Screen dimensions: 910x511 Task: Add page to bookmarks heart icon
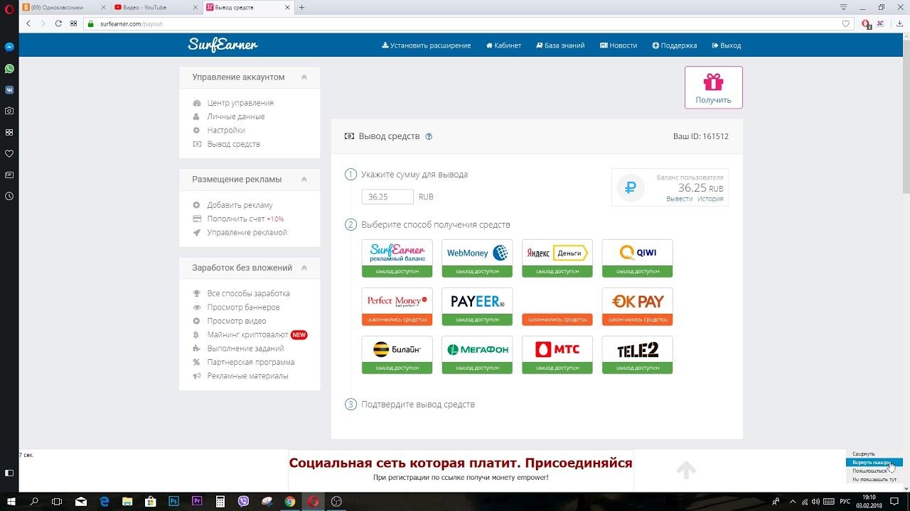coord(846,23)
